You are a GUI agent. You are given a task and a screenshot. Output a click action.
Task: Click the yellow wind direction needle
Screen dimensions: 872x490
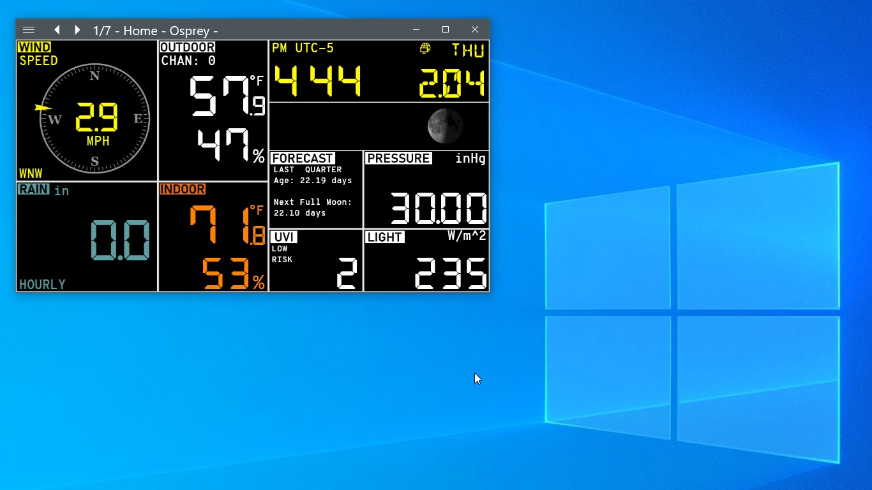43,107
